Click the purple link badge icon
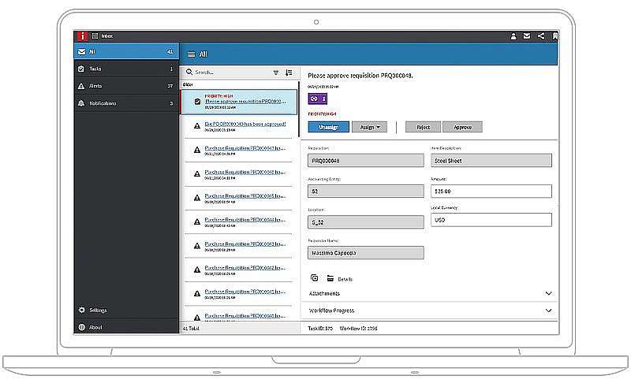The image size is (631, 387). click(318, 99)
